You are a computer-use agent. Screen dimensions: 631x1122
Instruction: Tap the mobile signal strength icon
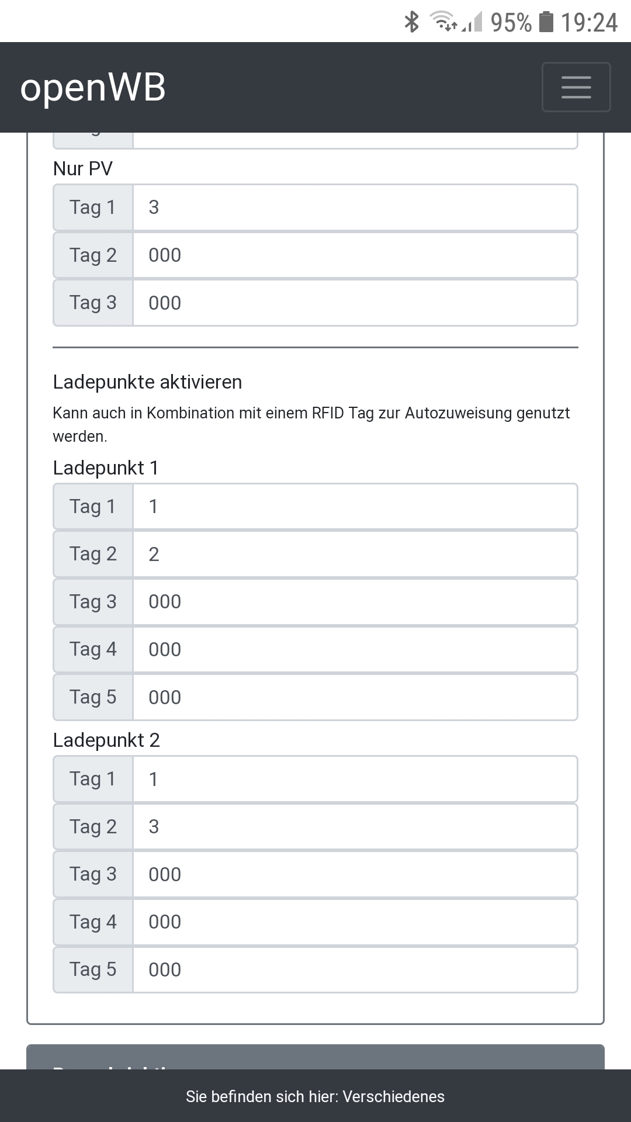[472, 23]
